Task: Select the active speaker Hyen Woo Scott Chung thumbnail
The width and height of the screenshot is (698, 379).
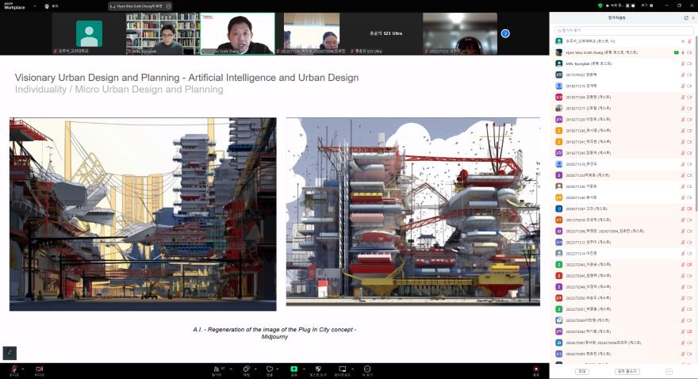Action: click(238, 33)
